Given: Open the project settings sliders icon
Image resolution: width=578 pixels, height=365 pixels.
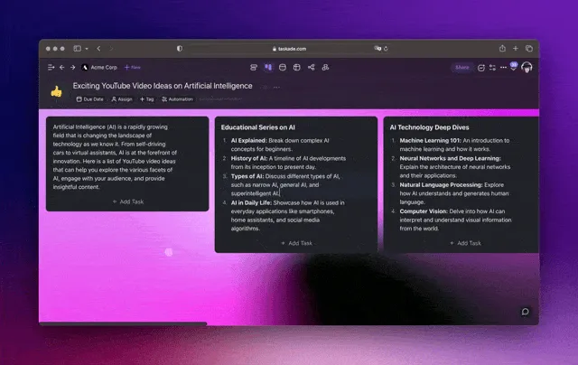Looking at the screenshot, I should pyautogui.click(x=492, y=68).
